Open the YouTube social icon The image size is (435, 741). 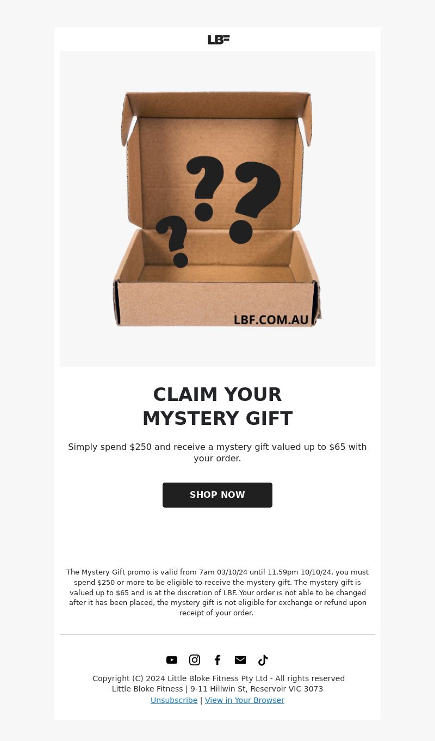[x=172, y=660]
